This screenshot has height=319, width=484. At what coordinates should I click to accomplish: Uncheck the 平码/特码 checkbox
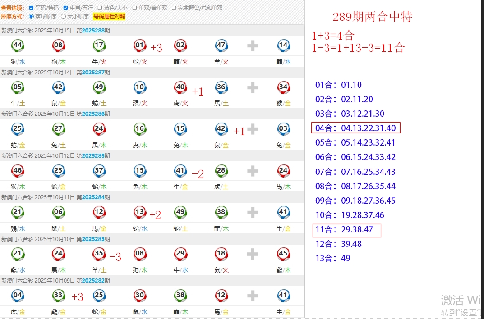[x=31, y=8]
